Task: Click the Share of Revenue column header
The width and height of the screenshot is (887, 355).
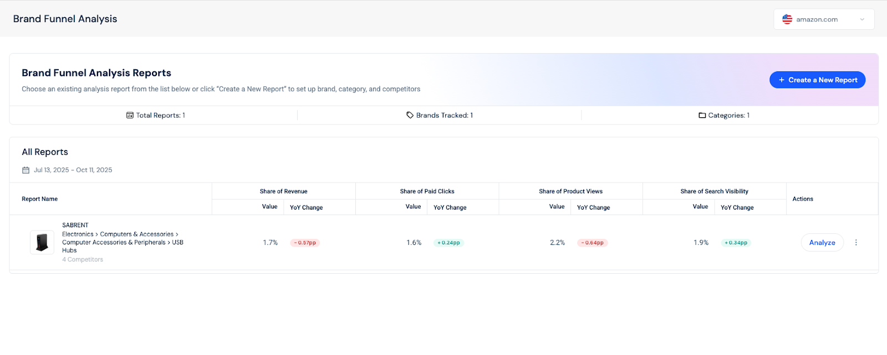Action: click(283, 191)
